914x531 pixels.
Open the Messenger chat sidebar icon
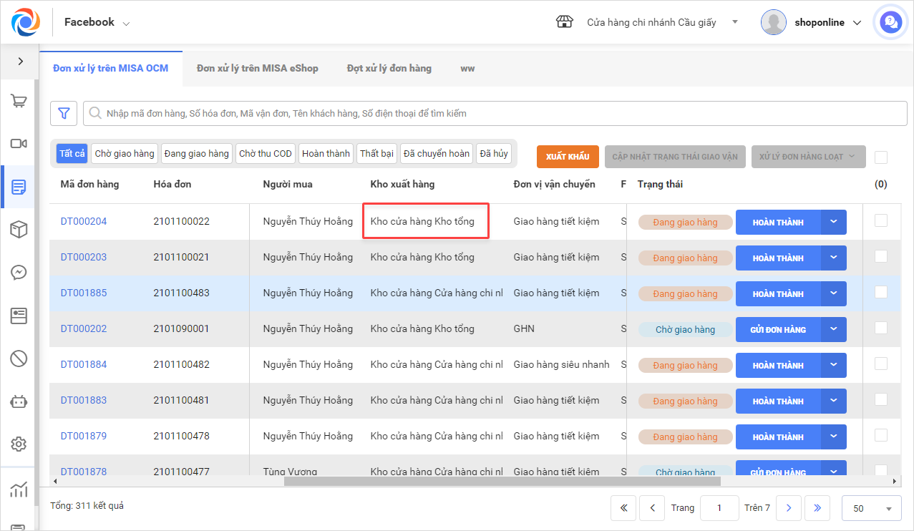pos(19,273)
